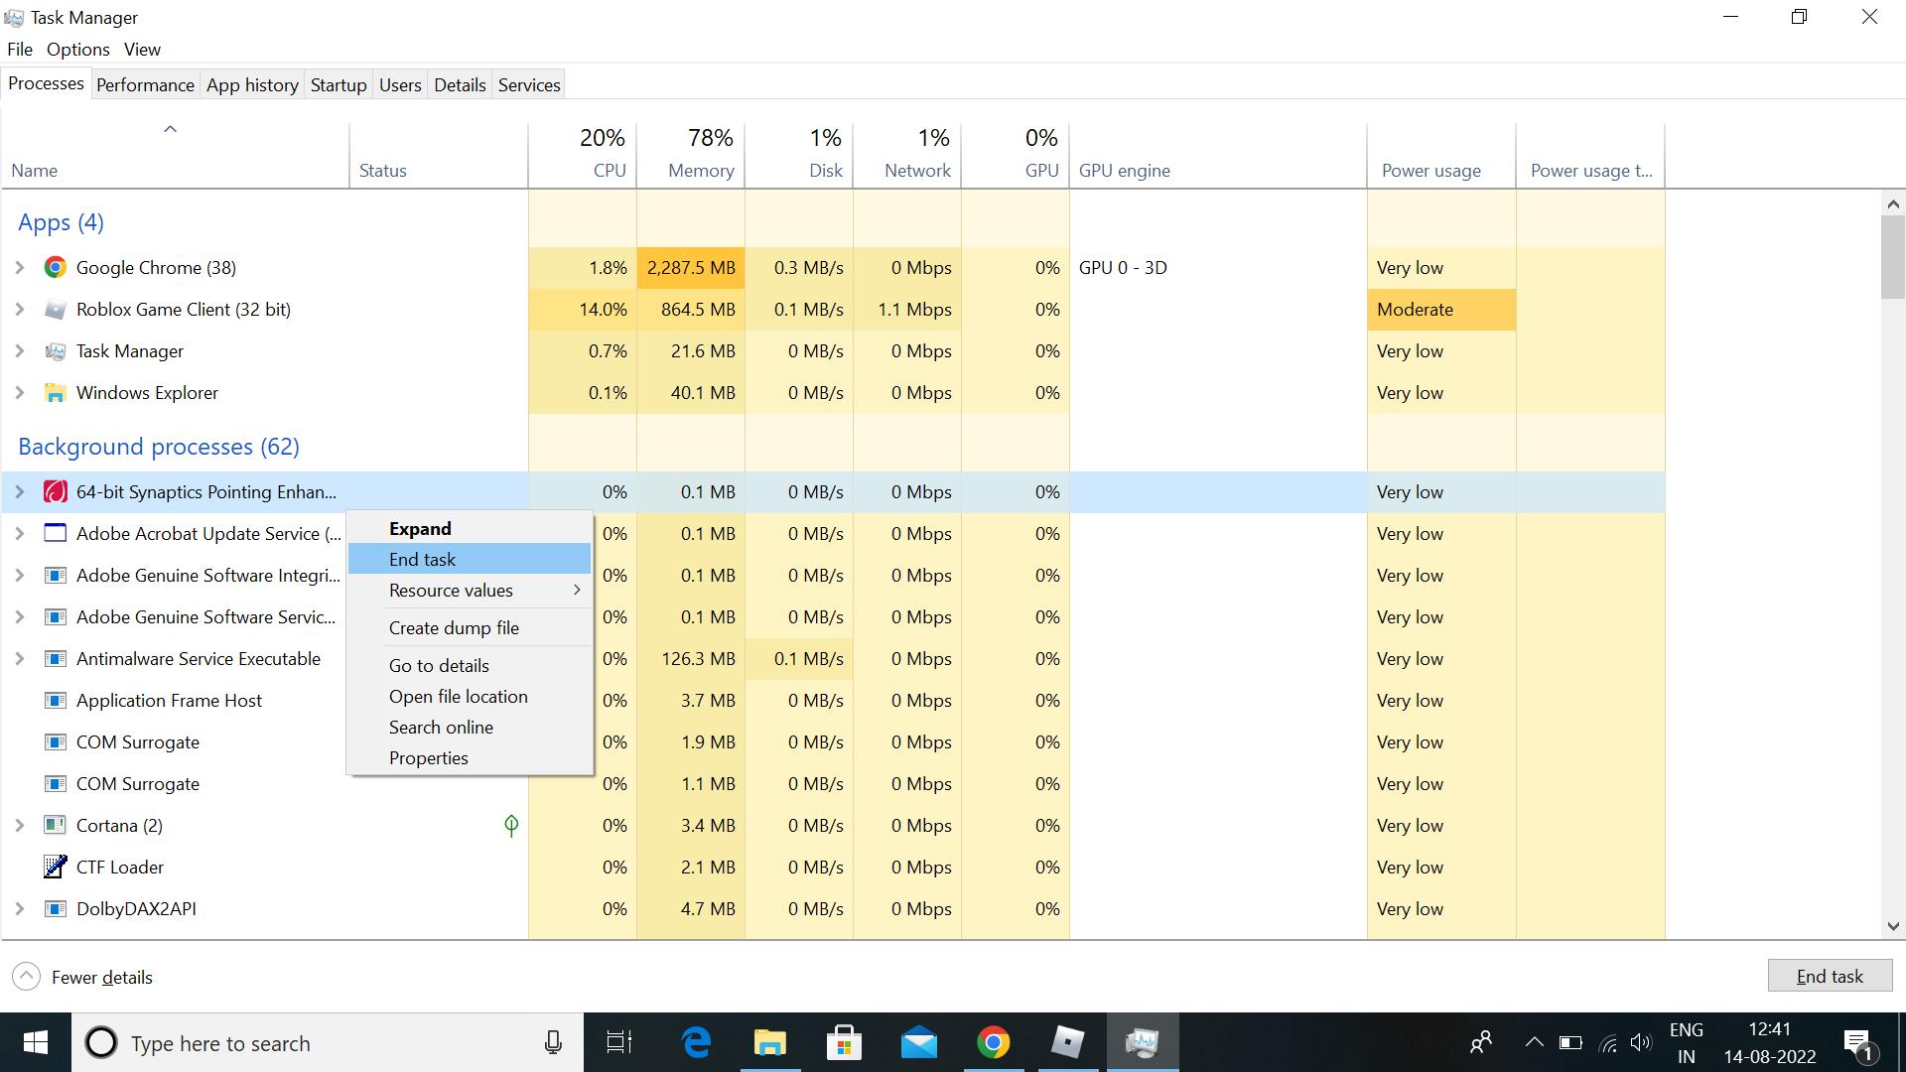Switch to Roblox from the taskbar
1906x1072 pixels.
tap(1068, 1042)
